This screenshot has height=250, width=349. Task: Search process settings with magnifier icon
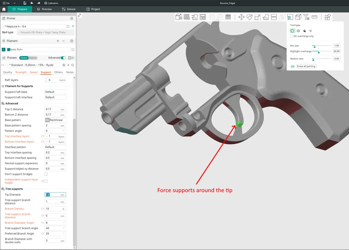click(x=73, y=65)
